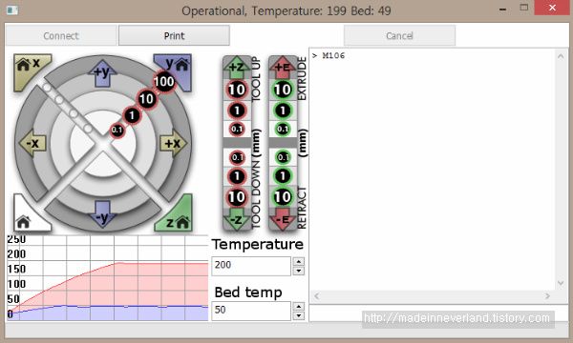Click the terminal scrollbar up arrow
Viewport: 573px width, 343px height.
click(561, 56)
